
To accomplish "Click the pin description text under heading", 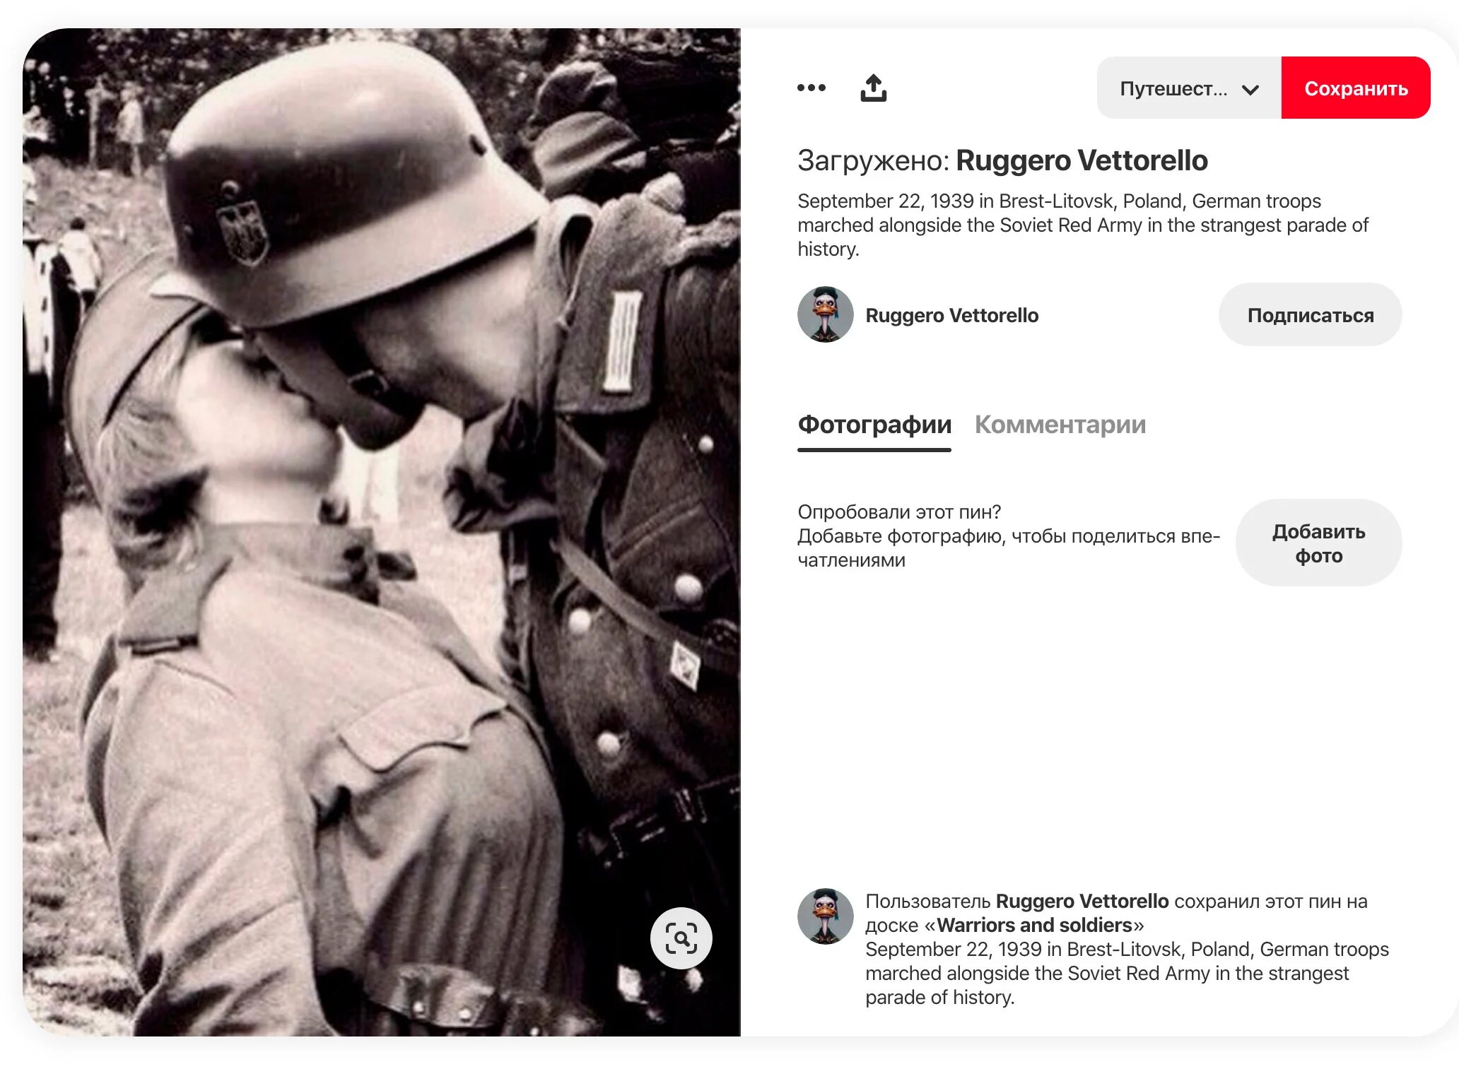I will click(1083, 225).
